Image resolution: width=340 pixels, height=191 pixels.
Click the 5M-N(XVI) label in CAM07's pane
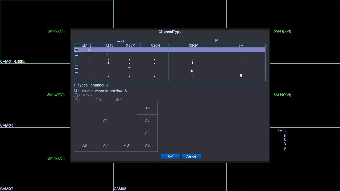point(56,158)
